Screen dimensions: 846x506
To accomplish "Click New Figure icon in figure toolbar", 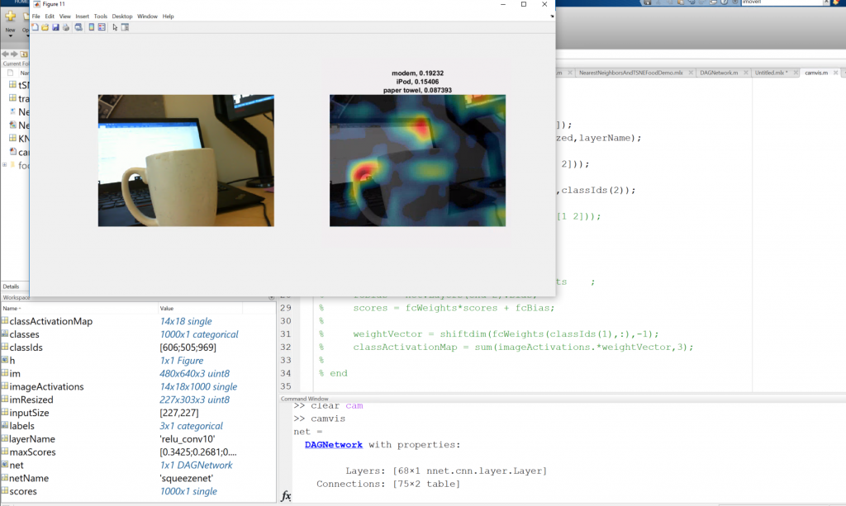I will click(35, 27).
